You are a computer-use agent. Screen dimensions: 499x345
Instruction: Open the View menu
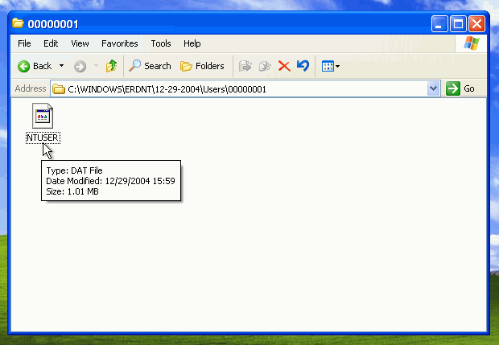(80, 43)
